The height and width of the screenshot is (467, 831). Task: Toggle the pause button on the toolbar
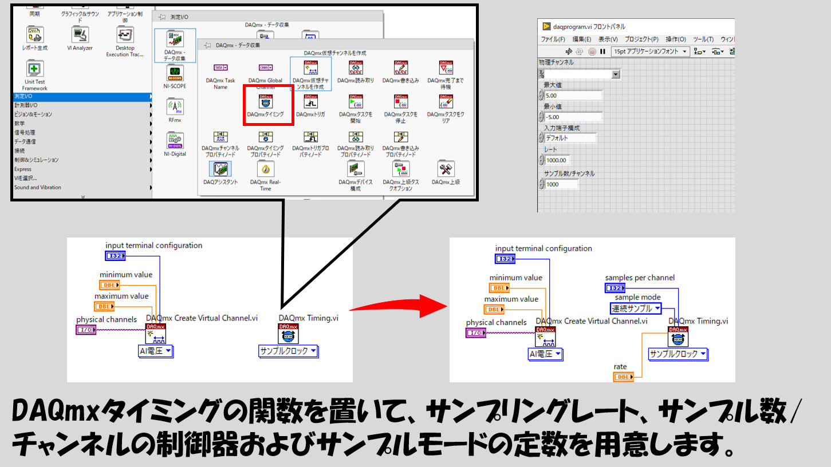click(x=601, y=51)
